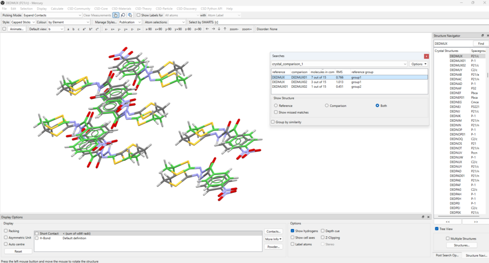Image resolution: width=489 pixels, height=263 pixels.
Task: Rotate view with the x-90 button
Action: point(149,29)
